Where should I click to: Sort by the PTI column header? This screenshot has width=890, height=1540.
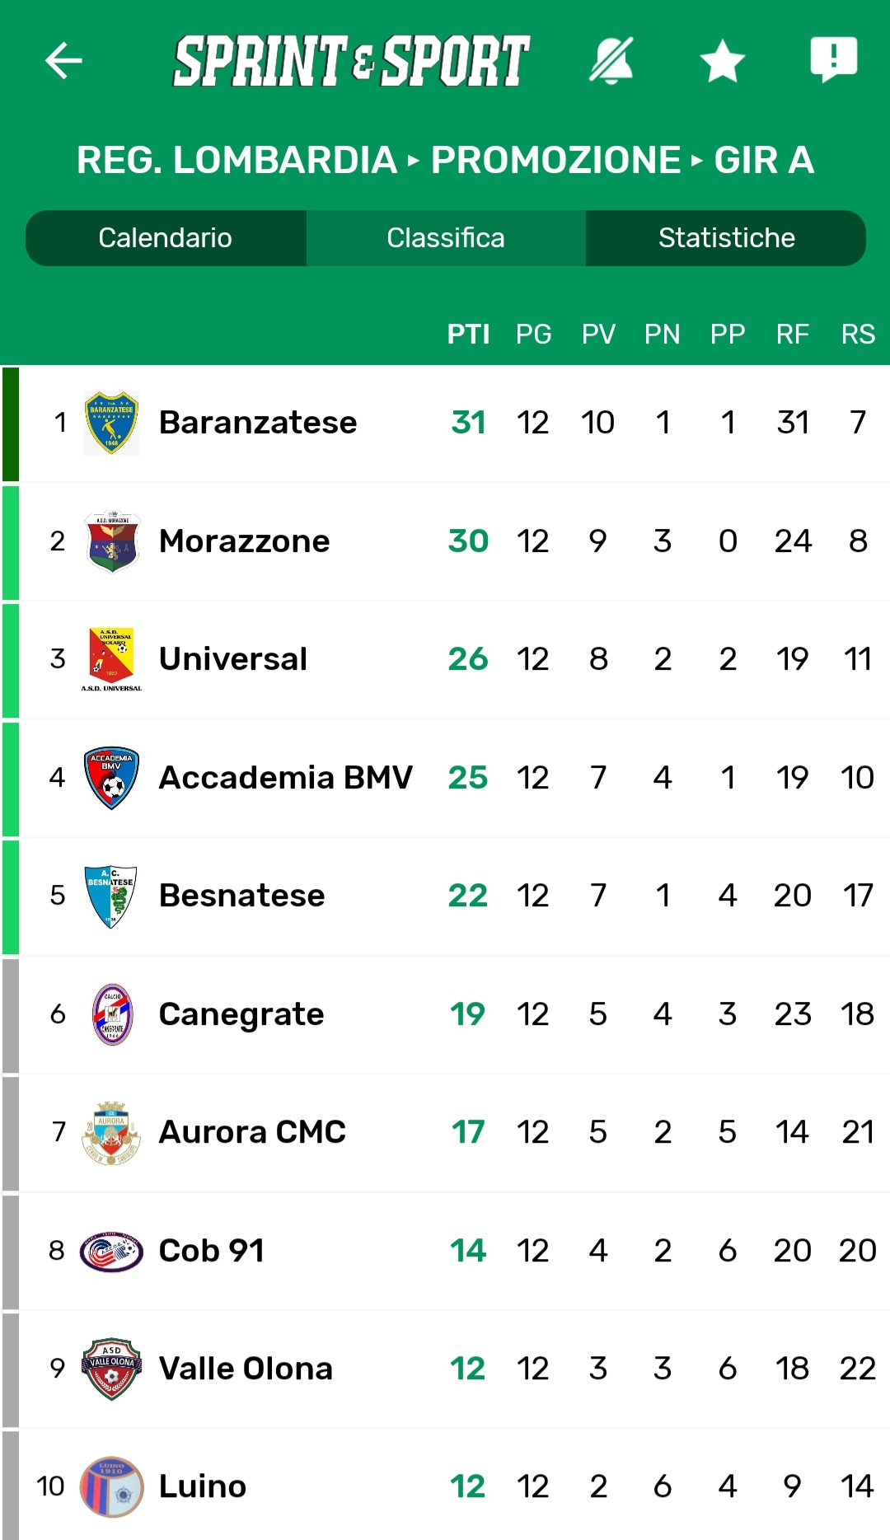(468, 334)
